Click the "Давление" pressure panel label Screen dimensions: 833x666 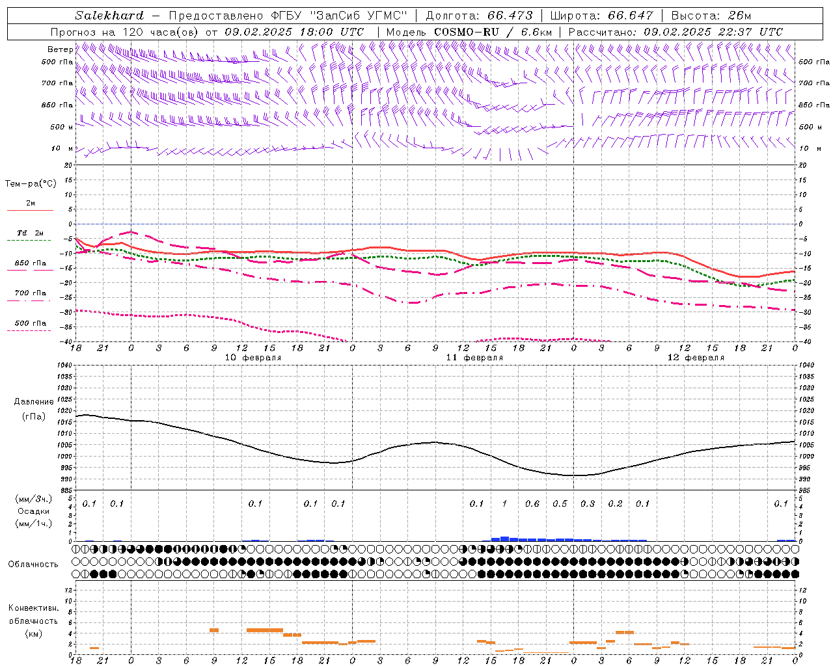click(34, 402)
